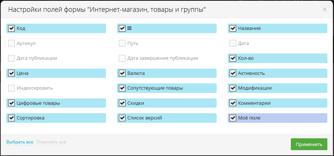Enable the Дата публикации checkbox
The image size is (334, 156).
[x=11, y=58]
